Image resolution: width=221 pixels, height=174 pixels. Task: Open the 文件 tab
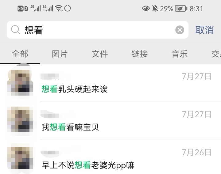(x=100, y=54)
